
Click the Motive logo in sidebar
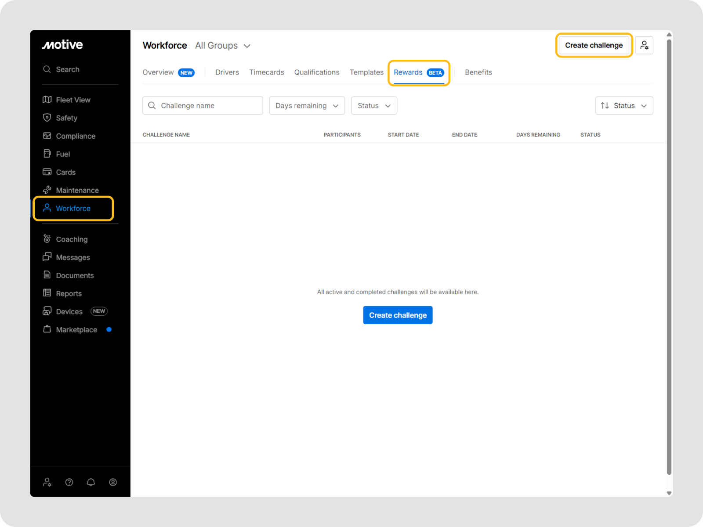tap(62, 45)
